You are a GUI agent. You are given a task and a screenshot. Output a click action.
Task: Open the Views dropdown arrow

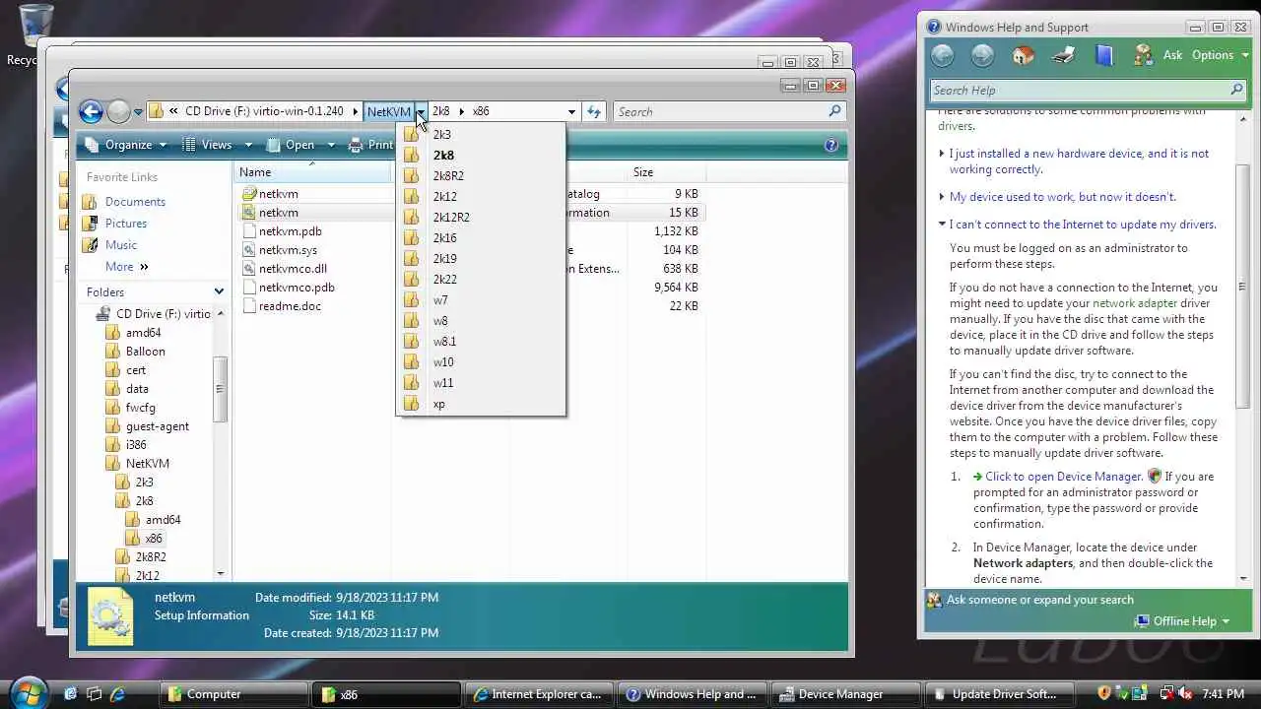click(x=248, y=145)
